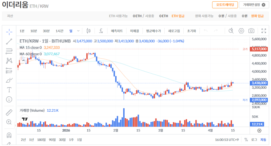Toggle 자동 auto scale
Screen dimensions: 271x146
tap(263, 140)
